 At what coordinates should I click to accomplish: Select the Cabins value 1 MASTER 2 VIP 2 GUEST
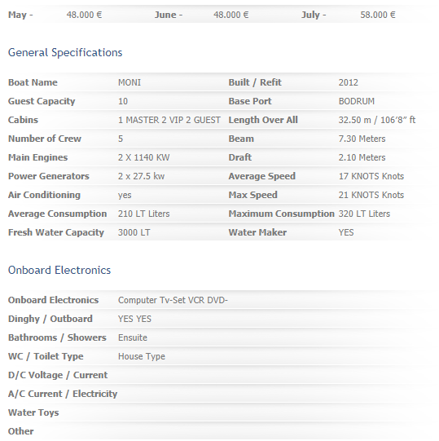[169, 120]
